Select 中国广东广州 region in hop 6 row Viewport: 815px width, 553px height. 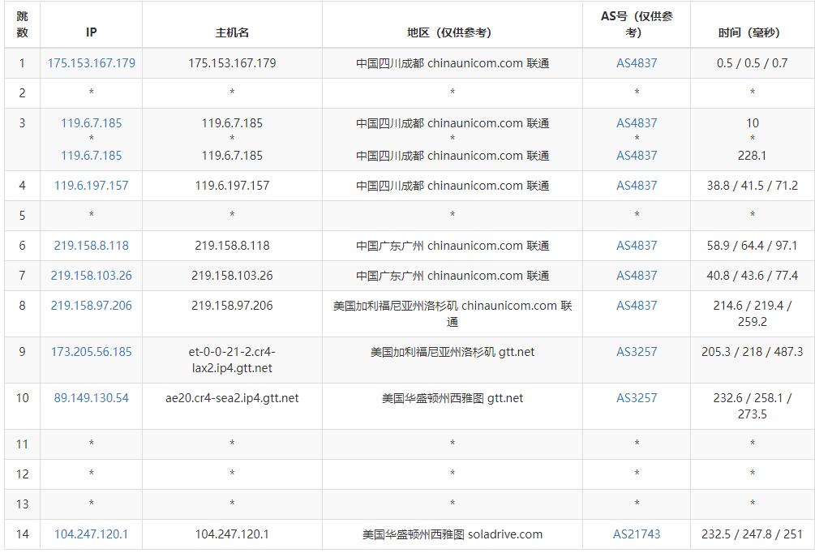point(453,246)
